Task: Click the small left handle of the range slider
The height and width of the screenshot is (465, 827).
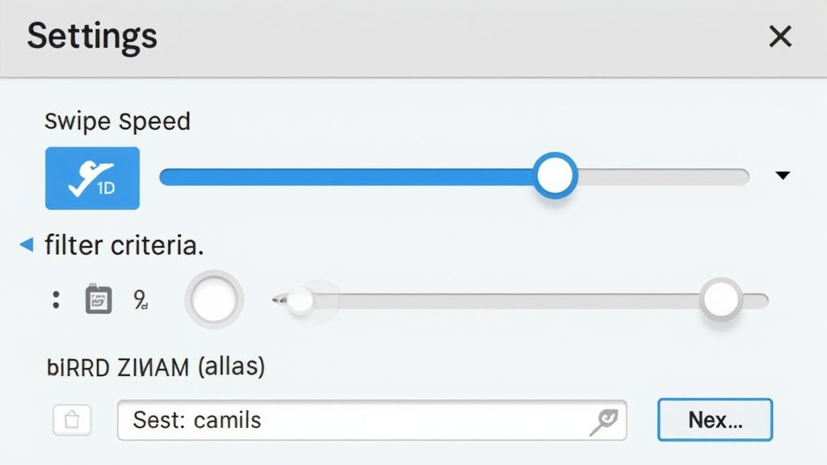Action: [299, 300]
